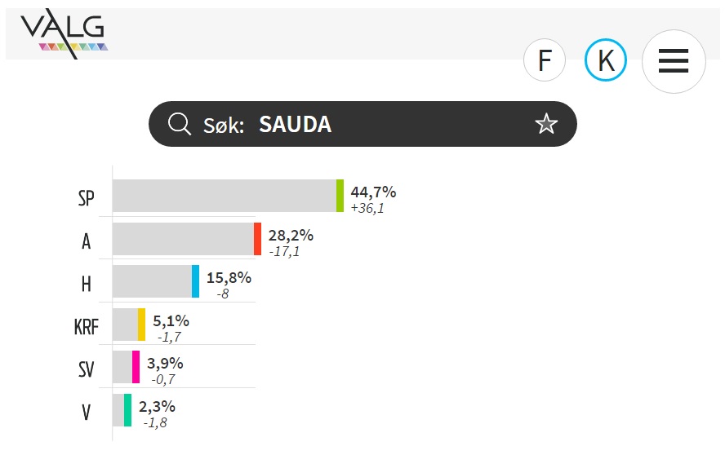Image resolution: width=725 pixels, height=455 pixels.
Task: Click the 2,3% result for V
Action: (x=157, y=407)
